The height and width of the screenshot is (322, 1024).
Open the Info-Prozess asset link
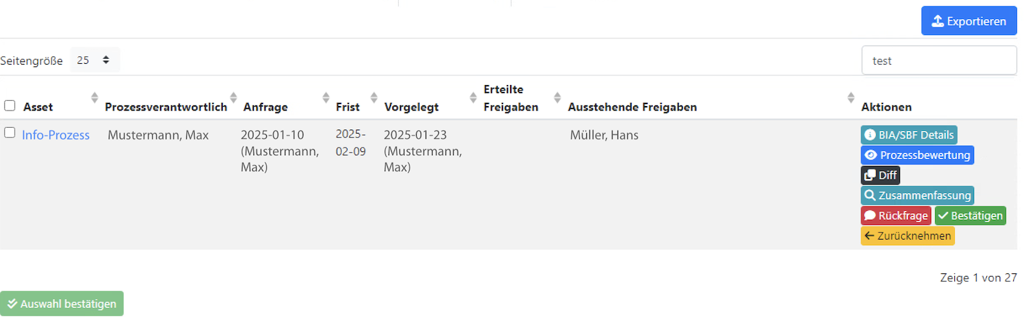coord(56,135)
